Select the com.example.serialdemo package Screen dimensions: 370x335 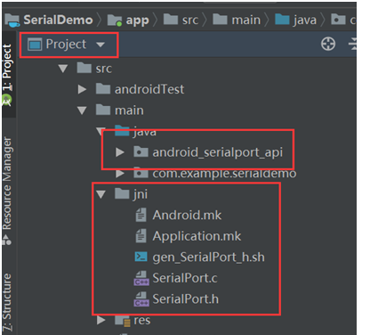224,174
